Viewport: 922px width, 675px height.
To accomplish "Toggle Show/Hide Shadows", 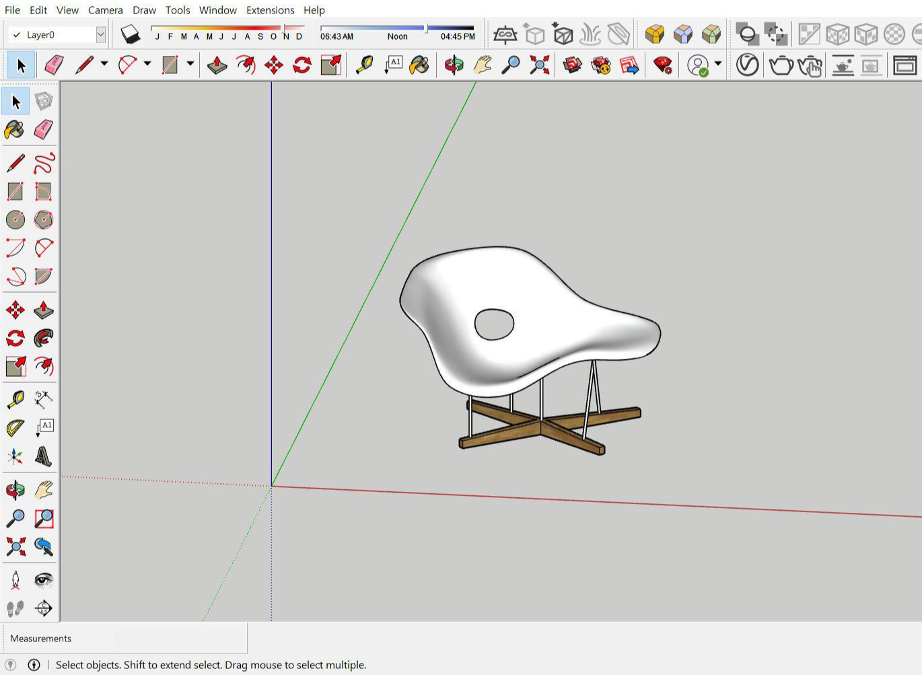I will (x=130, y=34).
